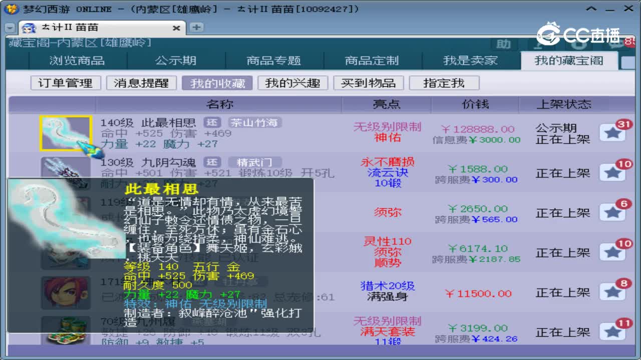The image size is (641, 360).
Task: Go to the 我是卖家 tab
Action: pyautogui.click(x=470, y=60)
